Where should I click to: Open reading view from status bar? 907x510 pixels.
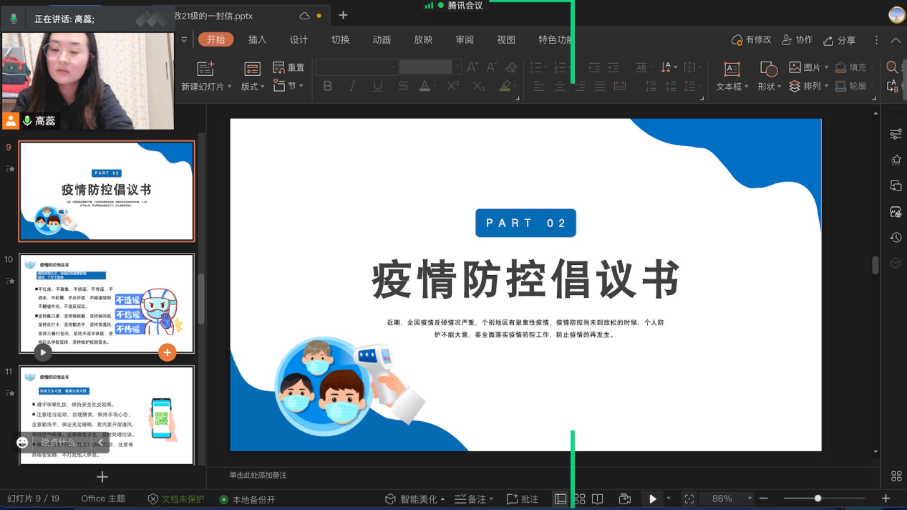tap(598, 499)
